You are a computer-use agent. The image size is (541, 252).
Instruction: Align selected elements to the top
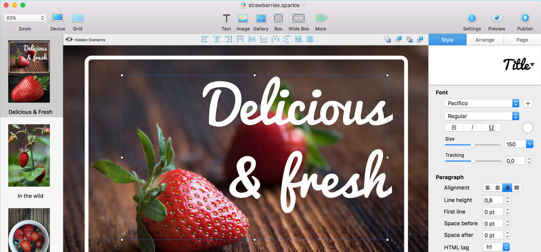[240, 39]
